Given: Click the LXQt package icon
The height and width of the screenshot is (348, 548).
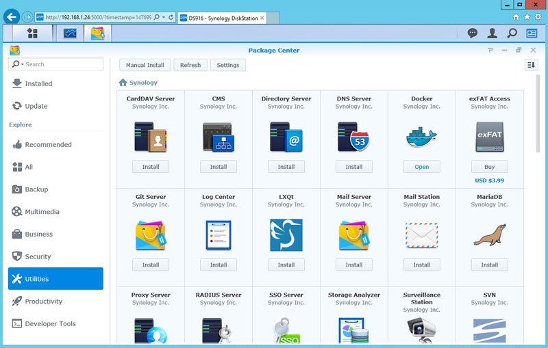Looking at the screenshot, I should tap(286, 235).
